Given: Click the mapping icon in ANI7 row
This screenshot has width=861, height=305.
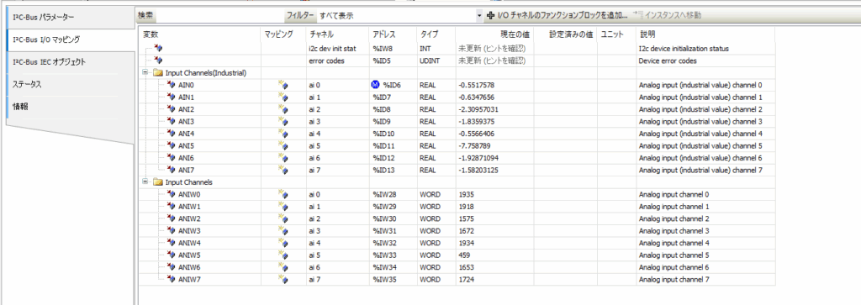Looking at the screenshot, I should point(283,170).
